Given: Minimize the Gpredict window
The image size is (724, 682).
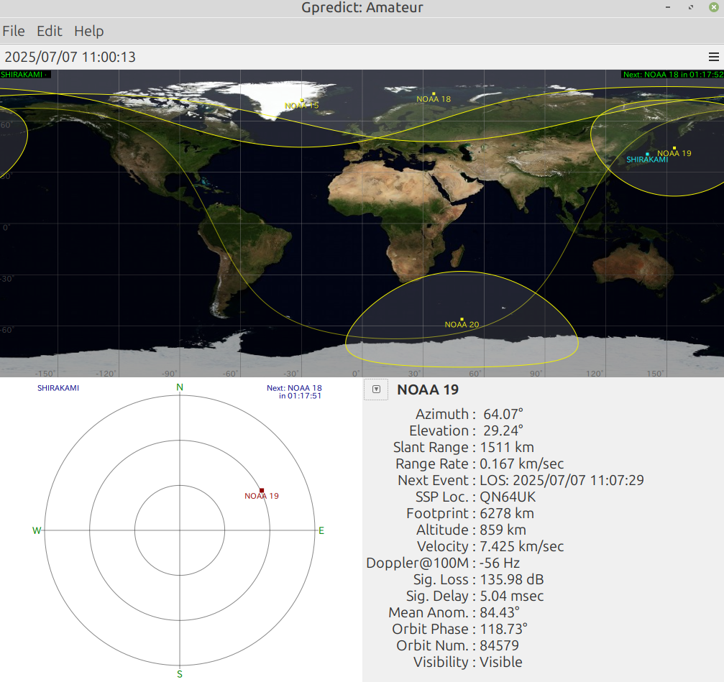Looking at the screenshot, I should click(668, 7).
